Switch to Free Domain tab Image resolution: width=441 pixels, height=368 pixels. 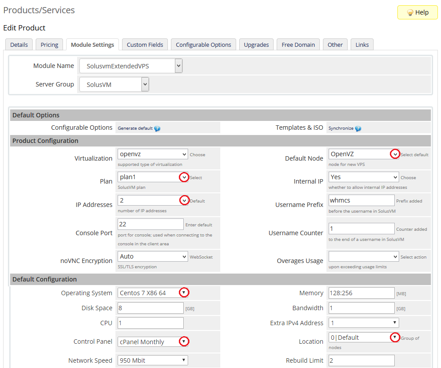coord(298,45)
